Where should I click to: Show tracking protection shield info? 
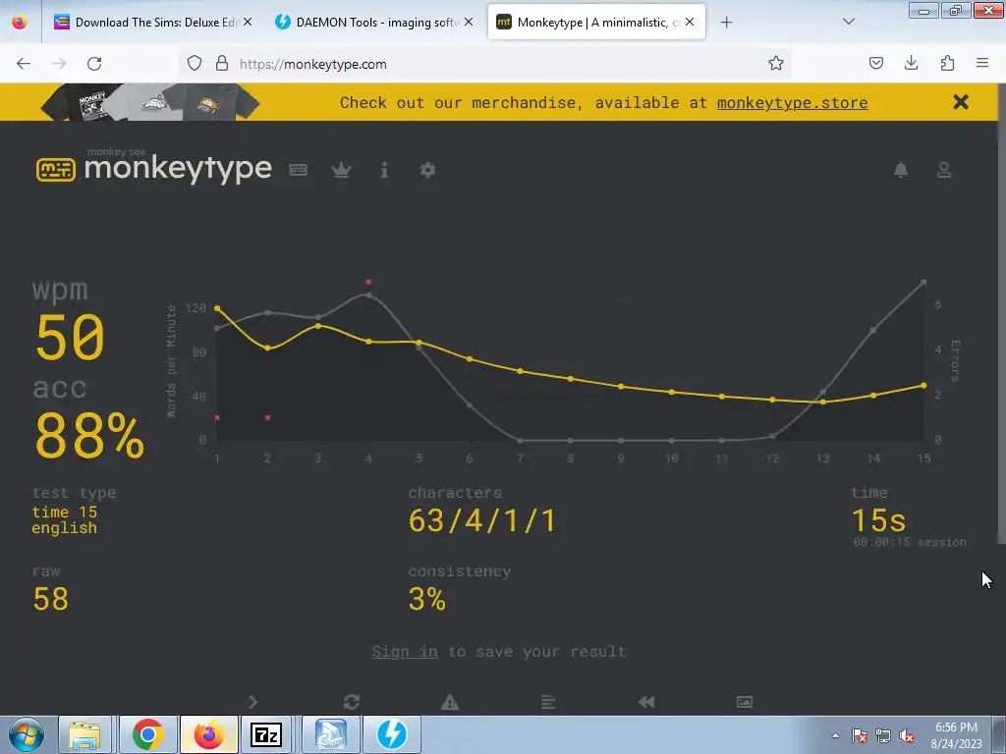(195, 64)
